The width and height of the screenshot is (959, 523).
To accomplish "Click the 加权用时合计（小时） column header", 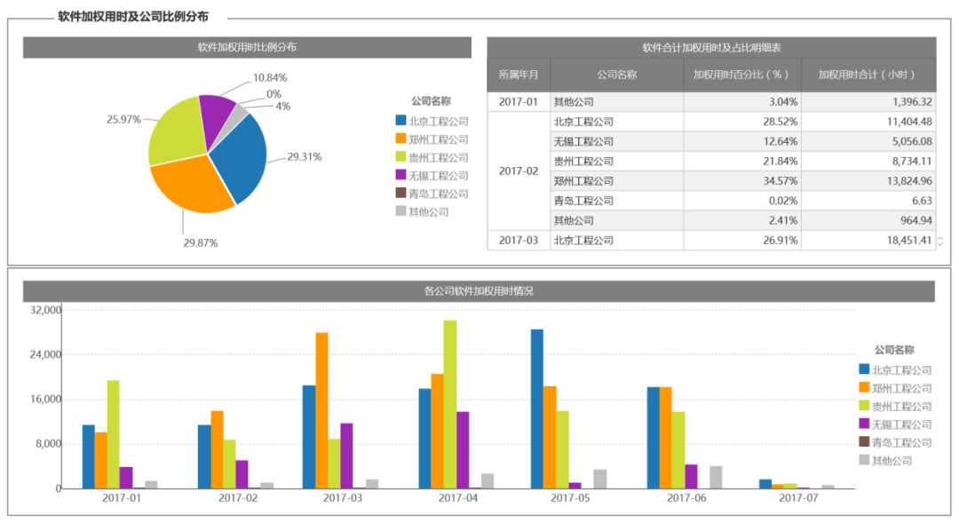I will tap(868, 75).
